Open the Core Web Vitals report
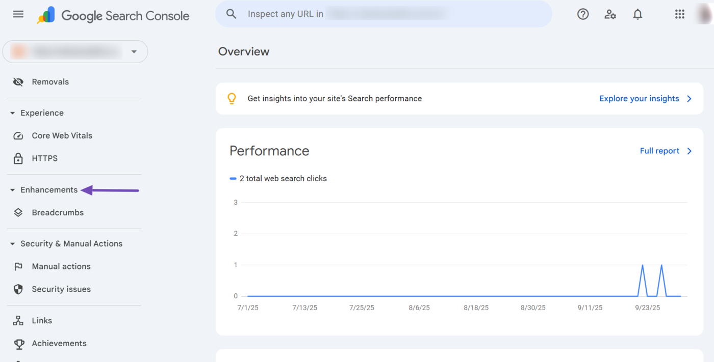 tap(62, 135)
